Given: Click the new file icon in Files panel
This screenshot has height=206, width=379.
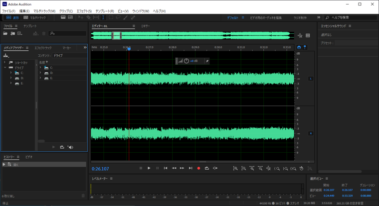Looking at the screenshot, I should coord(20,33).
